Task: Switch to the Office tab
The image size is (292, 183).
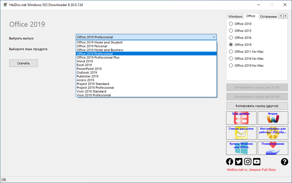Action: (251, 16)
